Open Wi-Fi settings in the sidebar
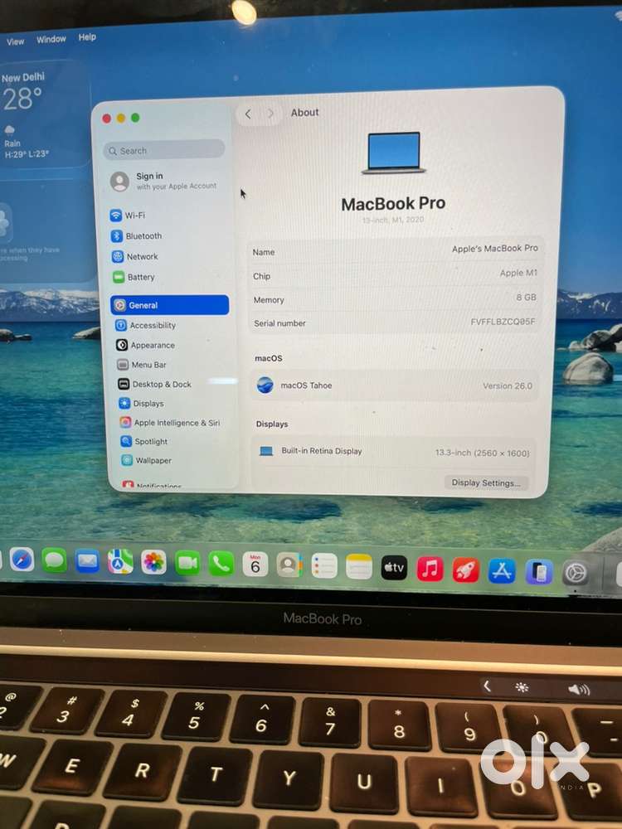 coord(134,216)
